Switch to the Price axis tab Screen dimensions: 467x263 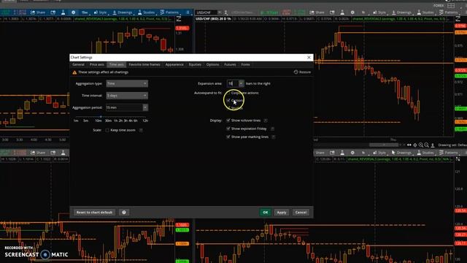[x=97, y=64]
